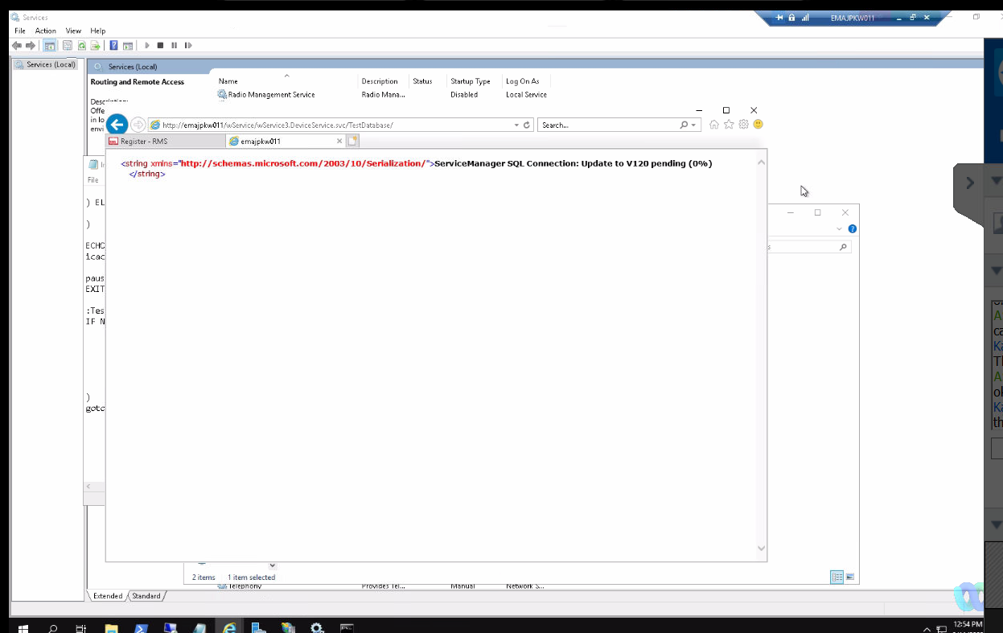Click Services toolbar Back arrow
Image resolution: width=1003 pixels, height=633 pixels.
(x=17, y=46)
